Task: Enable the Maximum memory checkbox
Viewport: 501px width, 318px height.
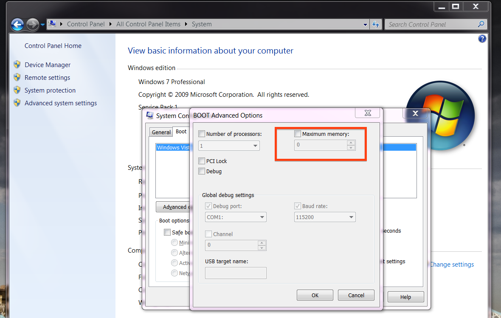Action: pyautogui.click(x=298, y=134)
